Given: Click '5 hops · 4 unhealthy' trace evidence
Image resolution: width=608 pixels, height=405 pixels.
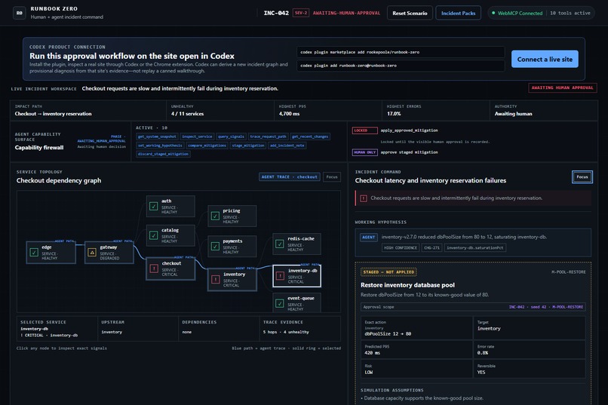Looking at the screenshot, I should click(286, 332).
